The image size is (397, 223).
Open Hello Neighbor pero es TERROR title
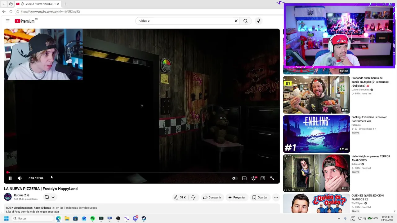point(371,158)
